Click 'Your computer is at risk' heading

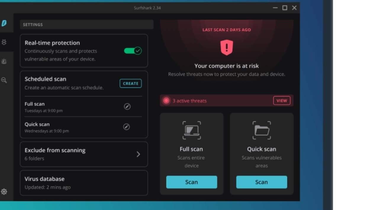(x=226, y=66)
